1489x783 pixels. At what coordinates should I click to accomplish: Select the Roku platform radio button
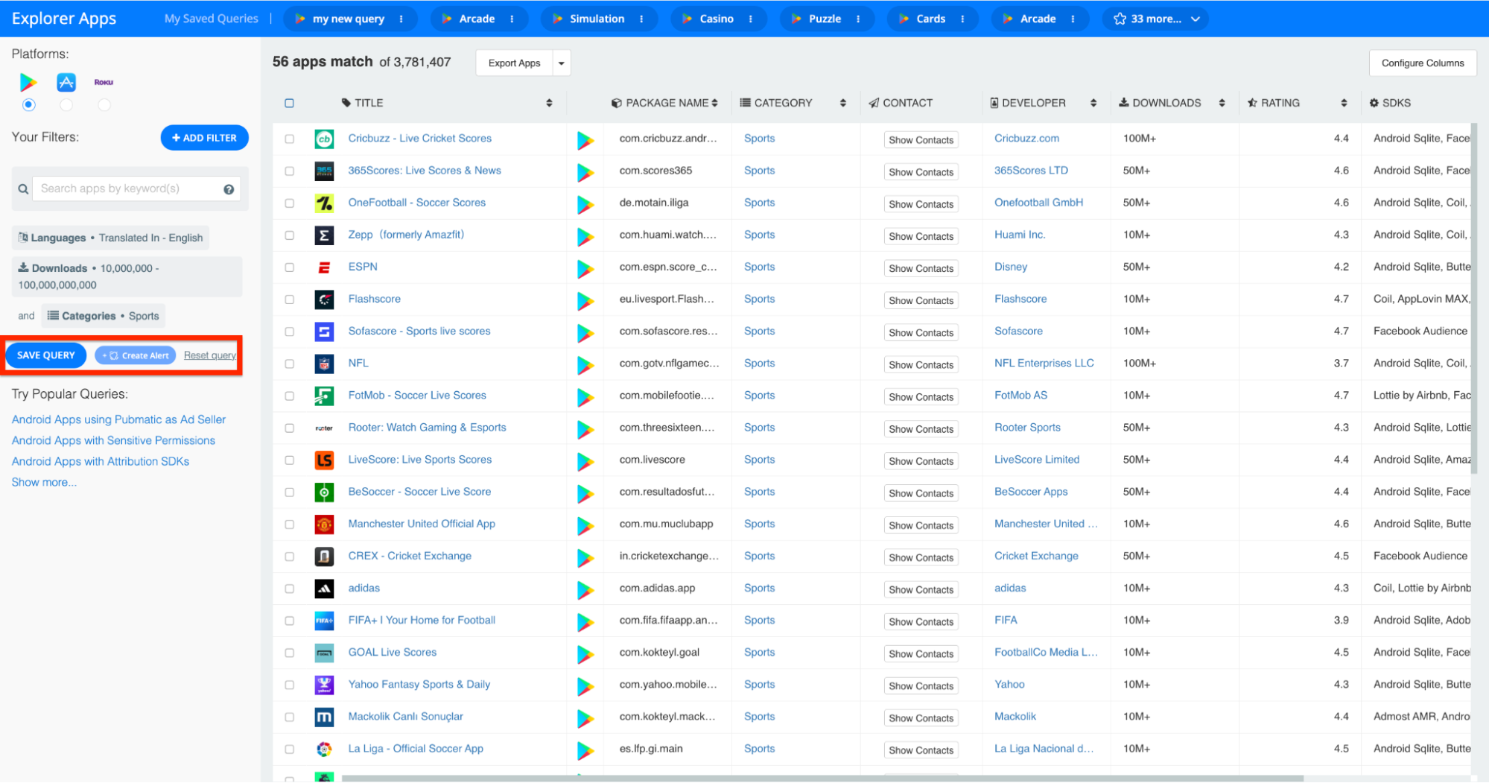pyautogui.click(x=104, y=105)
